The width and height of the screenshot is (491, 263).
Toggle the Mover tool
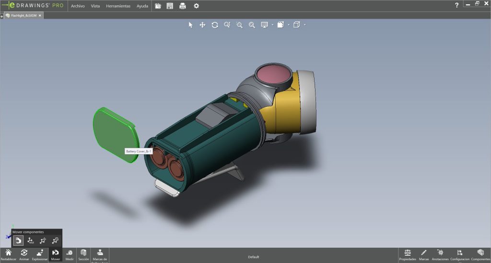56,255
